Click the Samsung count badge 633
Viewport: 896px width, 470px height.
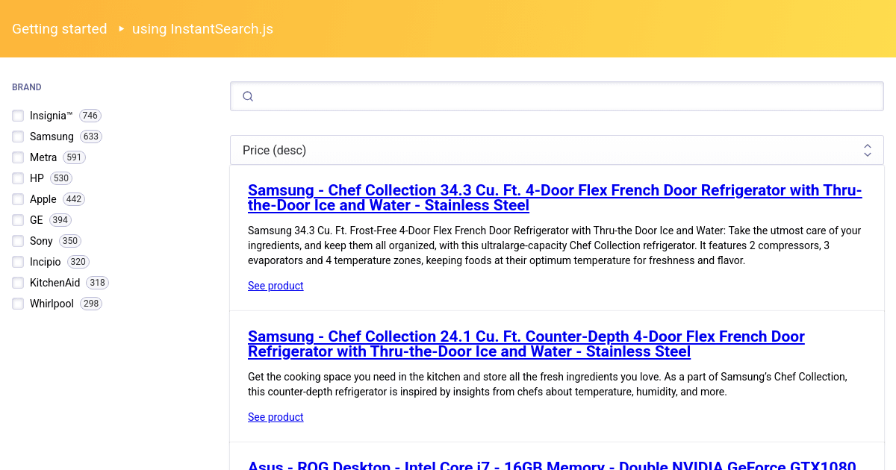tap(91, 137)
